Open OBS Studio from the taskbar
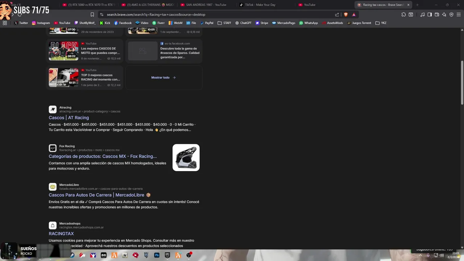The height and width of the screenshot is (261, 464). tap(189, 255)
